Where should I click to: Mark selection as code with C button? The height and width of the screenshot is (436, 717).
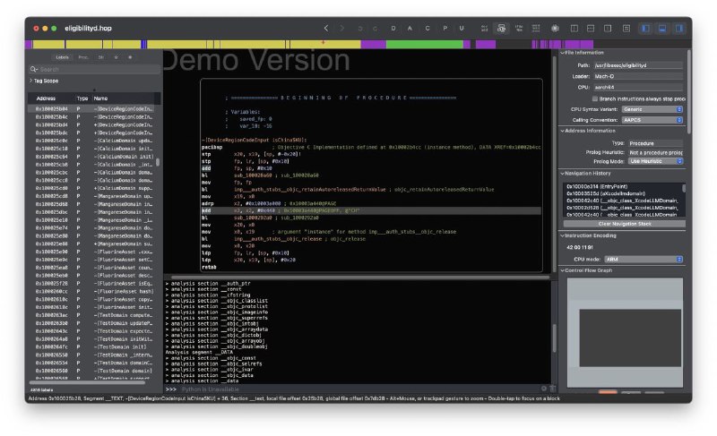[x=428, y=29]
